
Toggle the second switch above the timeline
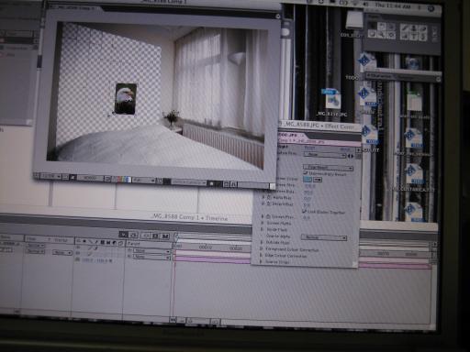tap(133, 235)
